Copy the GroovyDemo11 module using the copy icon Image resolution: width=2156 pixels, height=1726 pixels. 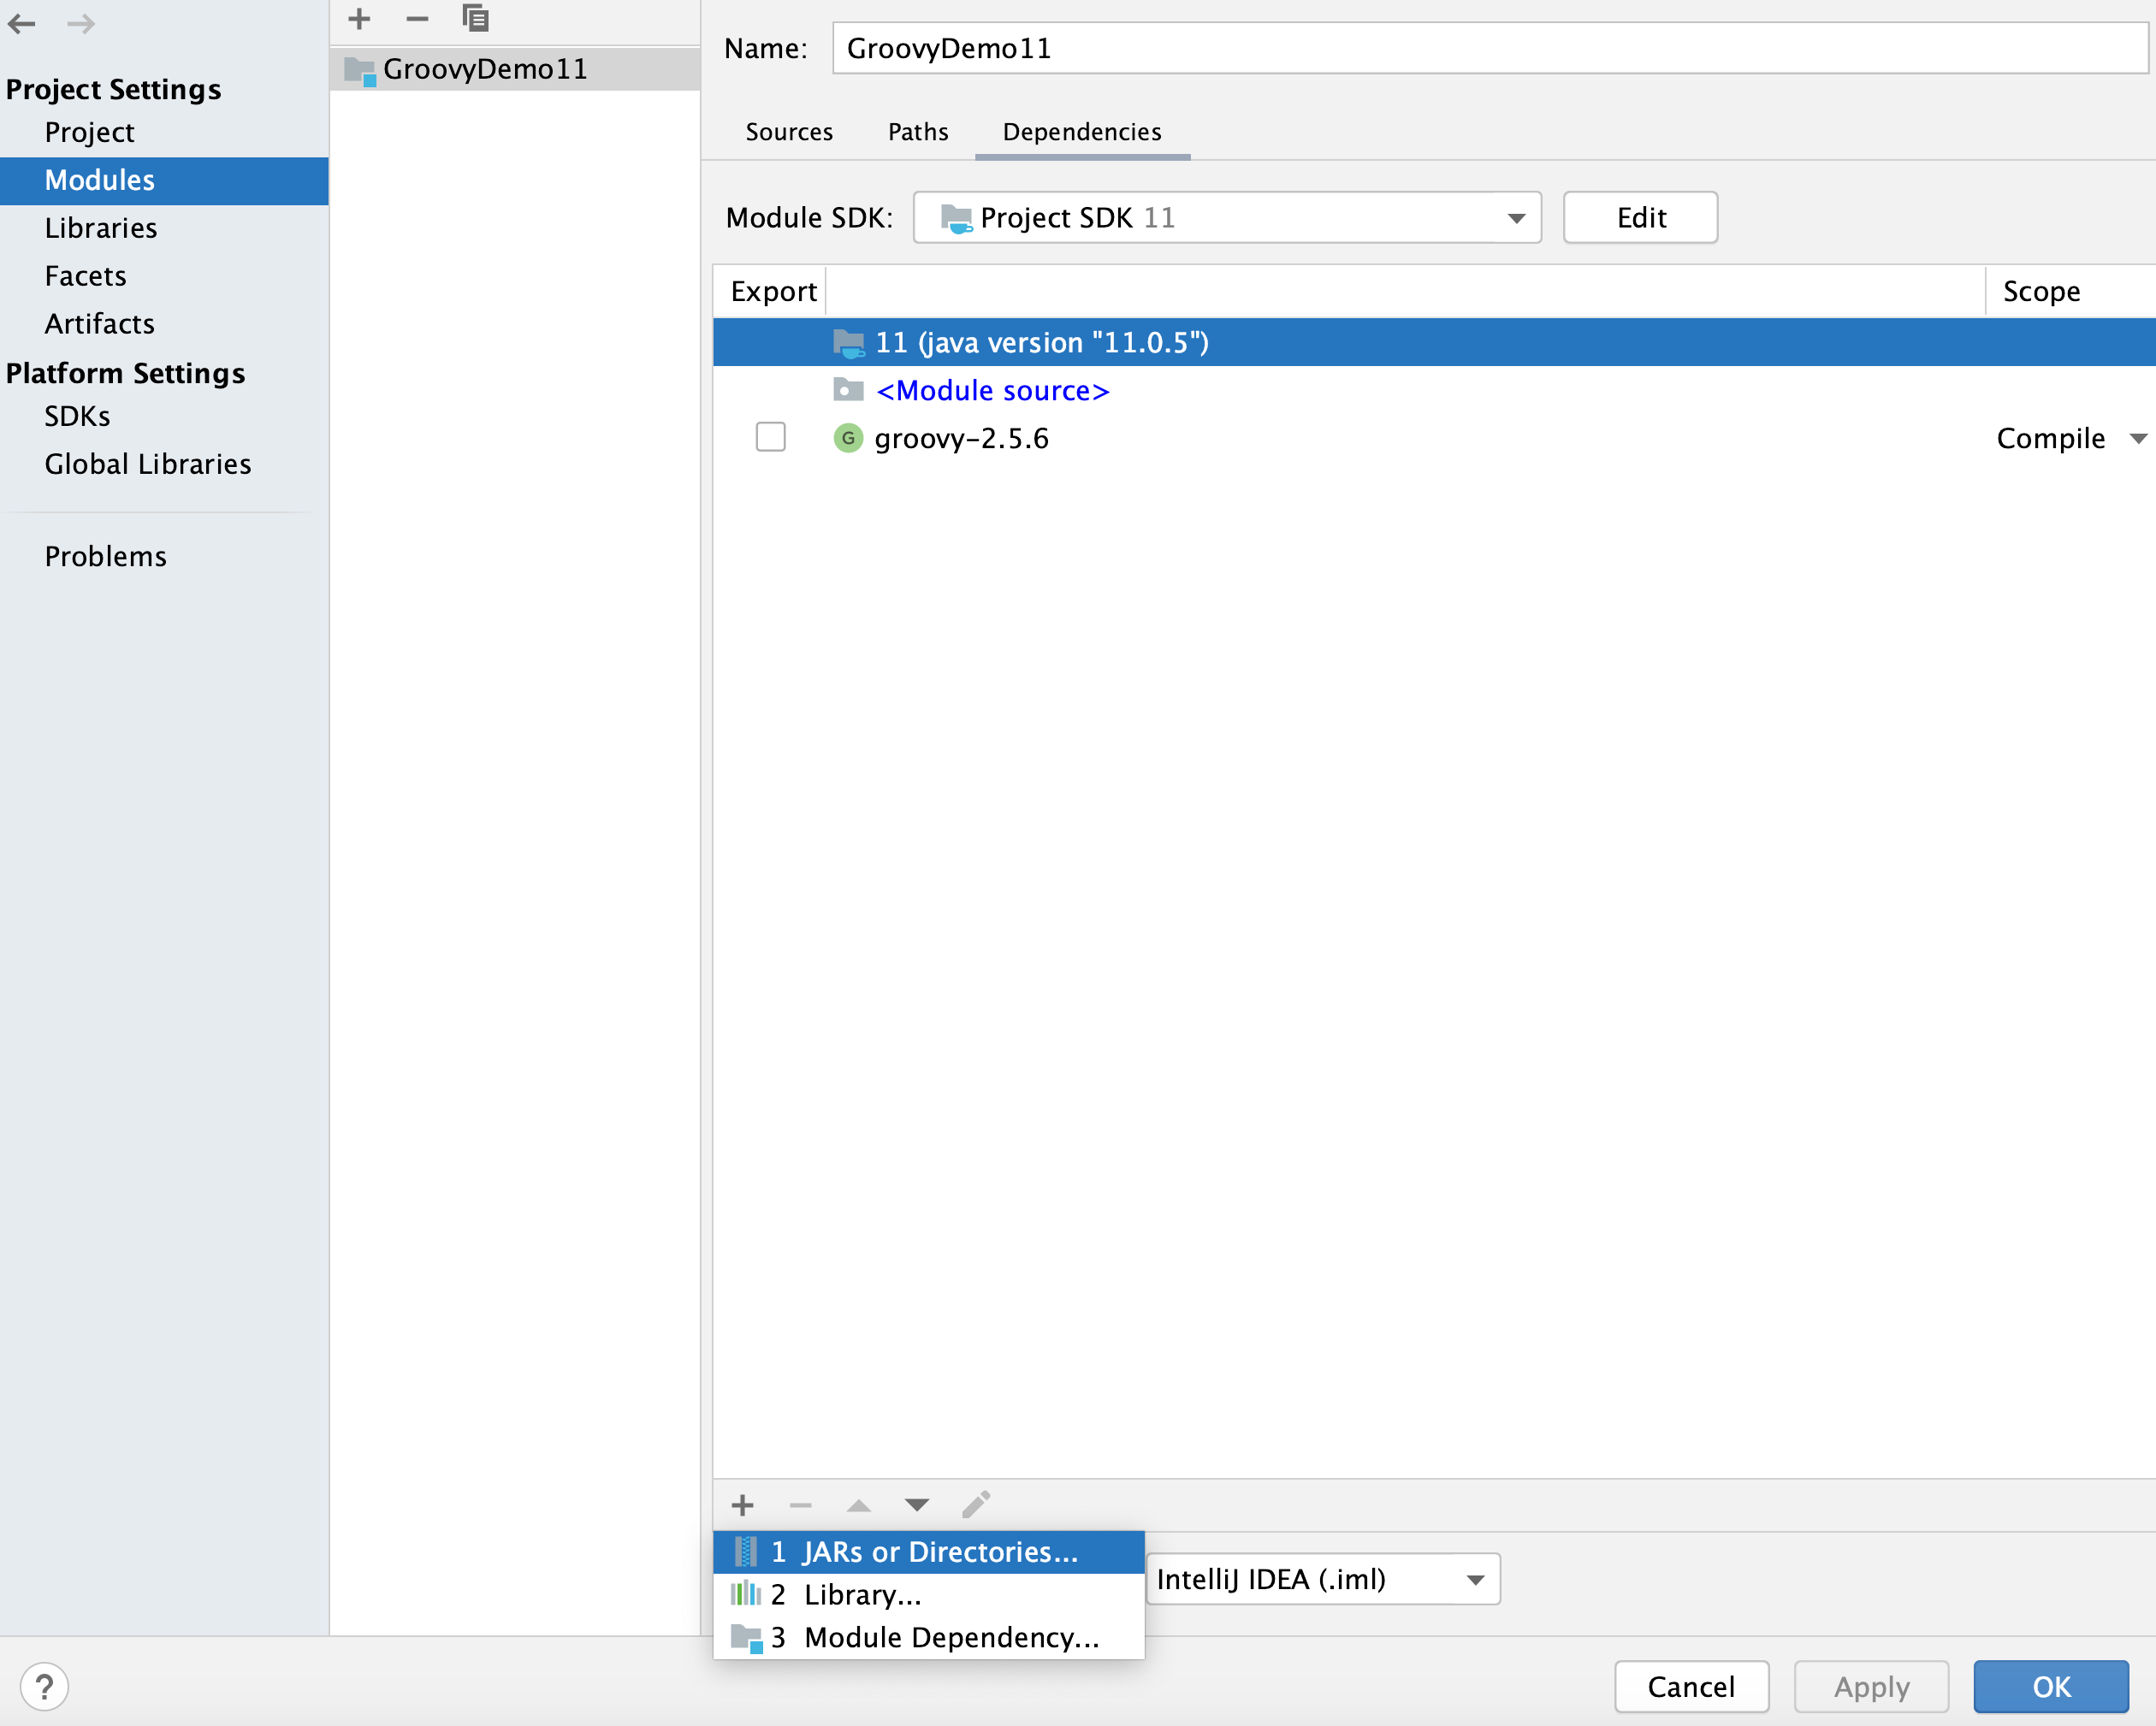476,19
